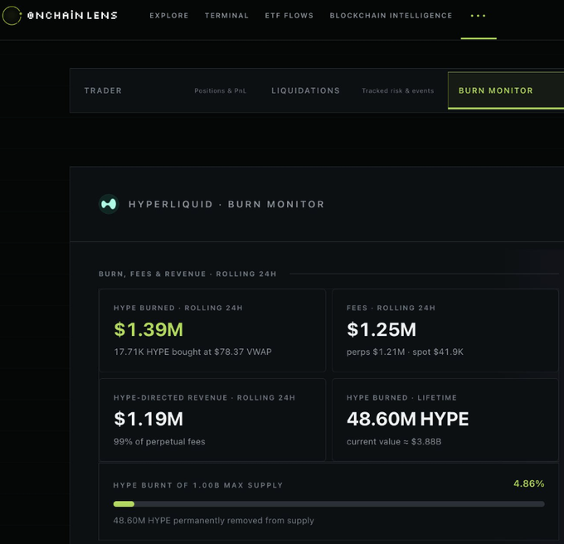
Task: Click 'current value ≈ $3.88B' text
Action: pyautogui.click(x=394, y=441)
